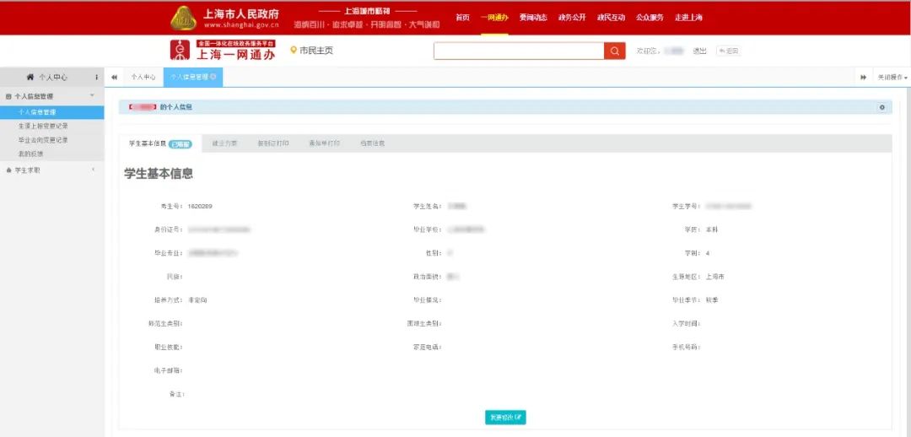The width and height of the screenshot is (911, 437).
Task: Click the 上海一网通办 red logo icon
Action: pos(181,50)
